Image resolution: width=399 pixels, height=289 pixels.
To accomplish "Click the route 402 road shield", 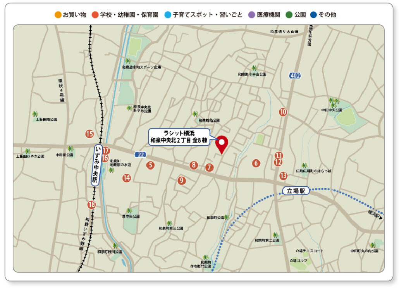I will click(x=295, y=76).
